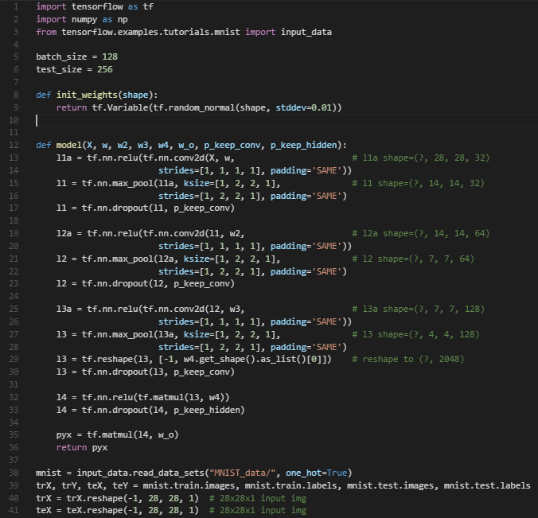Place cursor on empty line 10
Viewport: 538px width, 518px height.
point(159,120)
